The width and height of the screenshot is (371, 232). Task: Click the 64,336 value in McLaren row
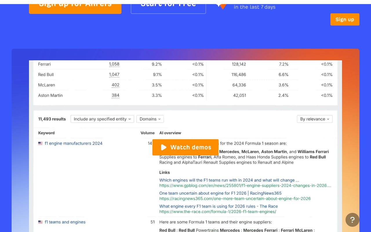239,85
